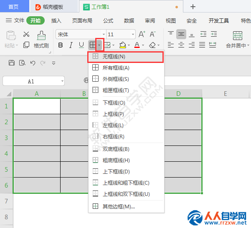Click the Cut scissors icon
The height and width of the screenshot is (228, 251).
click(26, 34)
